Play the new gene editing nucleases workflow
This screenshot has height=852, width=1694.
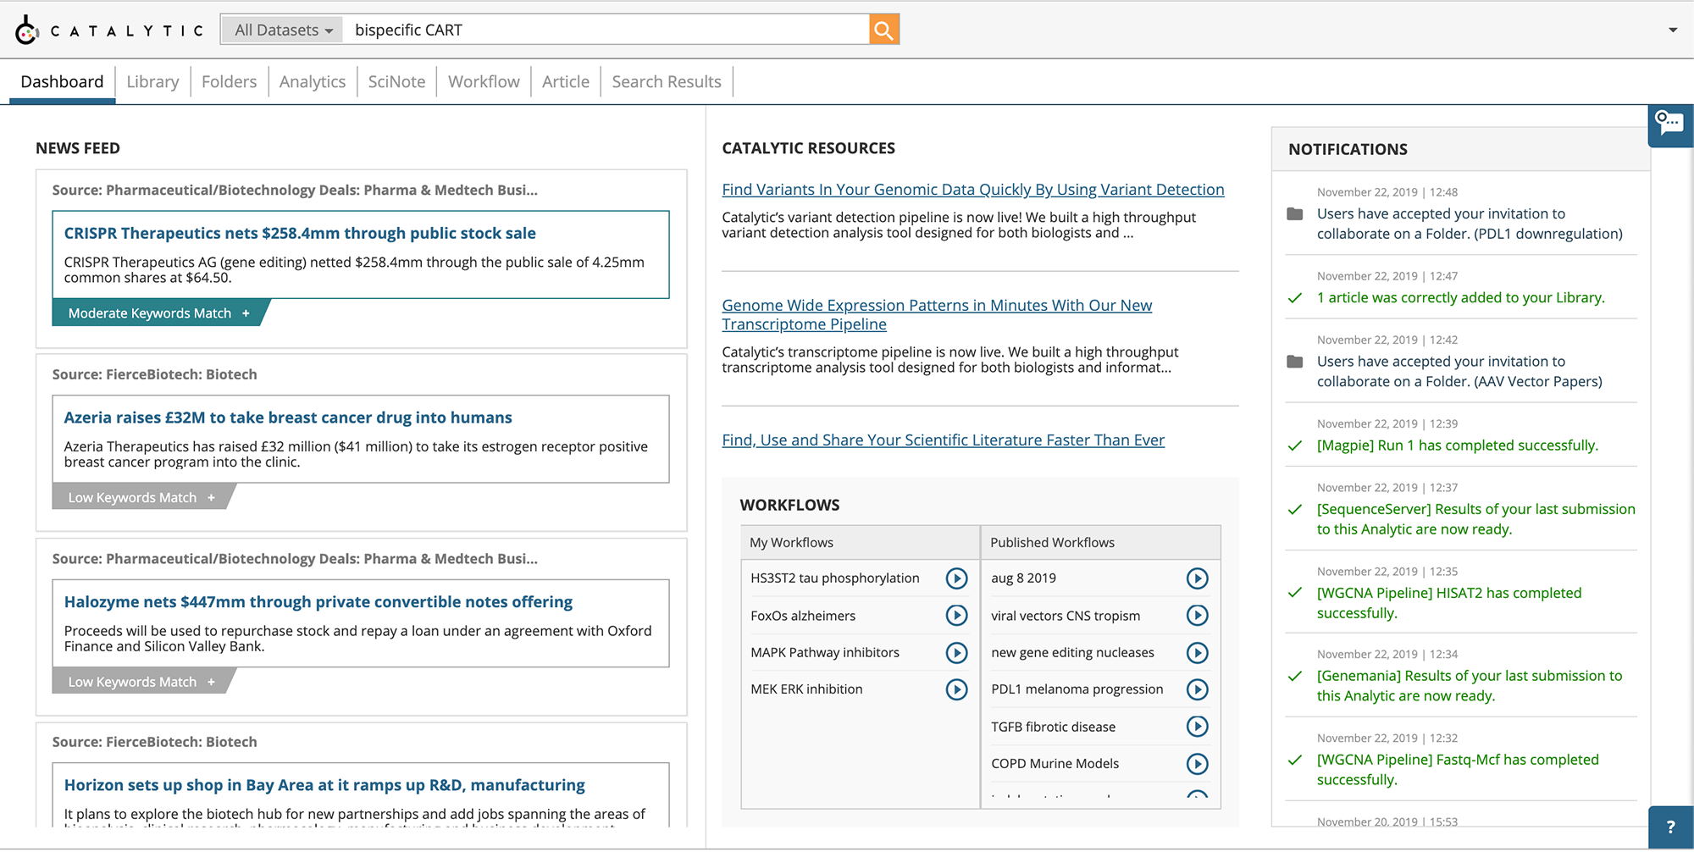[x=1197, y=653]
